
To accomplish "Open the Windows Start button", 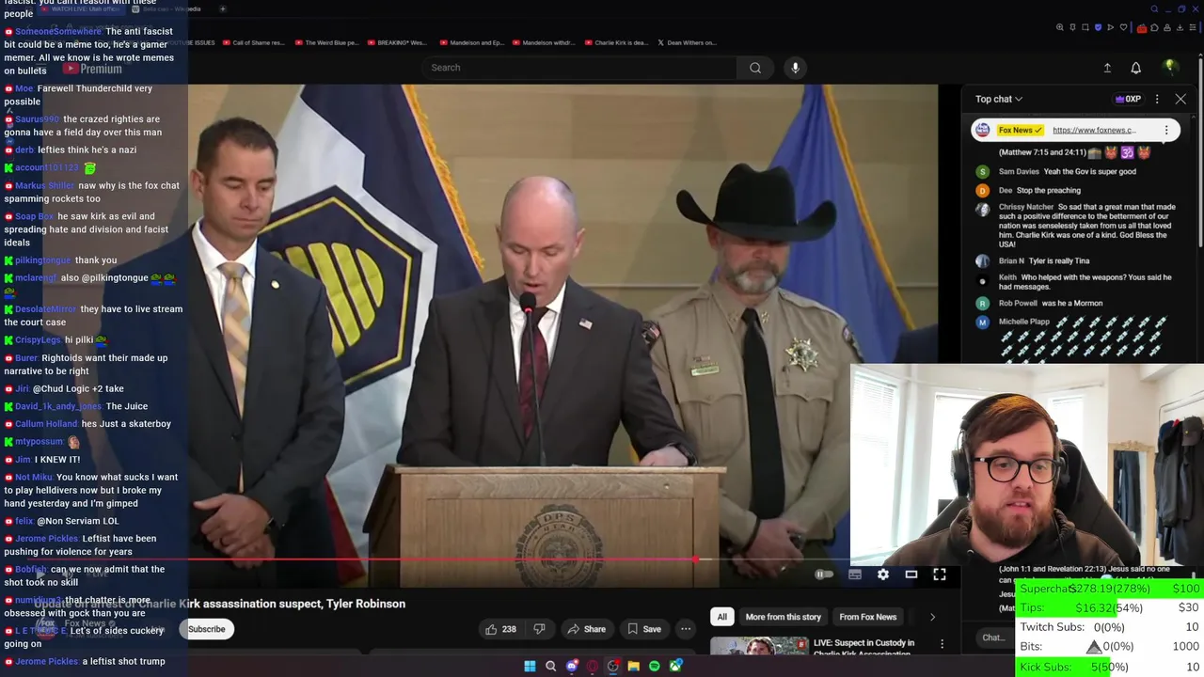I will click(x=530, y=666).
